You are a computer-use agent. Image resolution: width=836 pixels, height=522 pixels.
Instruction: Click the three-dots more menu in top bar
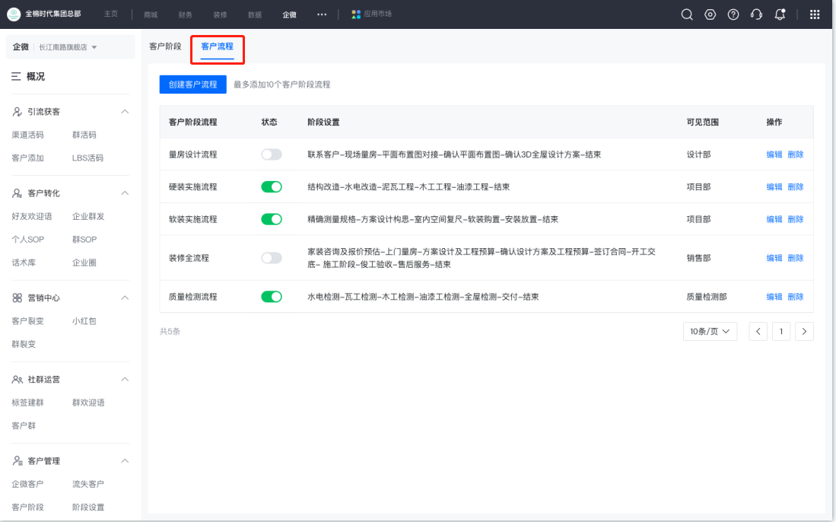coord(322,14)
